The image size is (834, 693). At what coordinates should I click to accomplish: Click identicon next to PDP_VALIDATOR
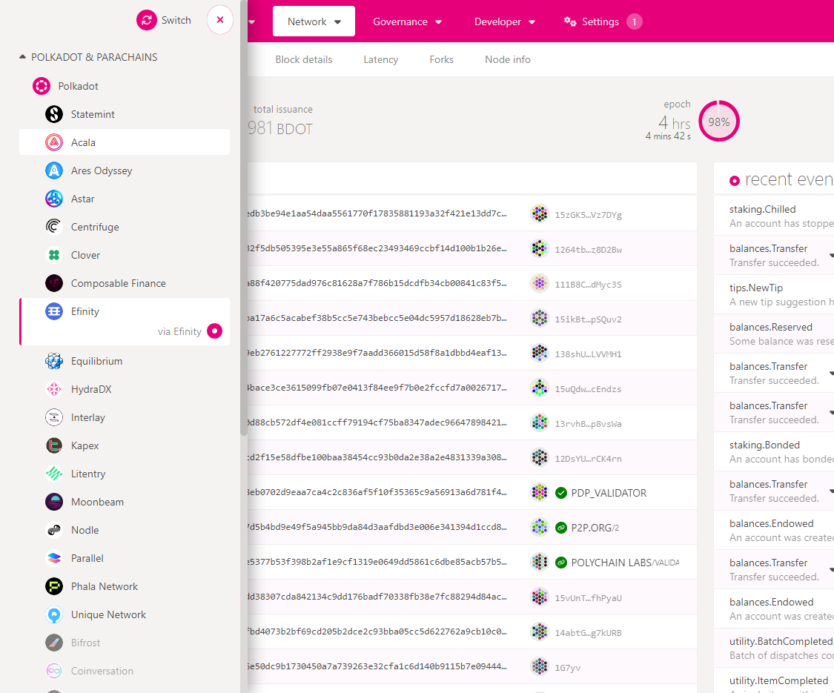(540, 492)
